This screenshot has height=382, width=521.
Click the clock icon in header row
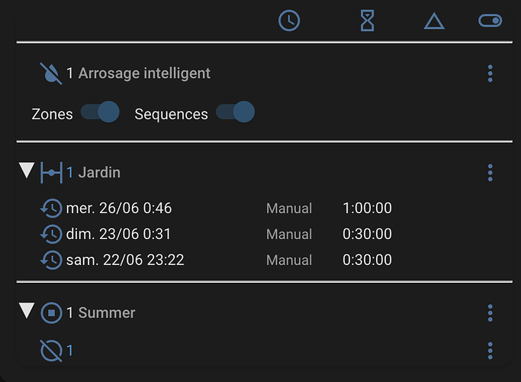click(289, 21)
